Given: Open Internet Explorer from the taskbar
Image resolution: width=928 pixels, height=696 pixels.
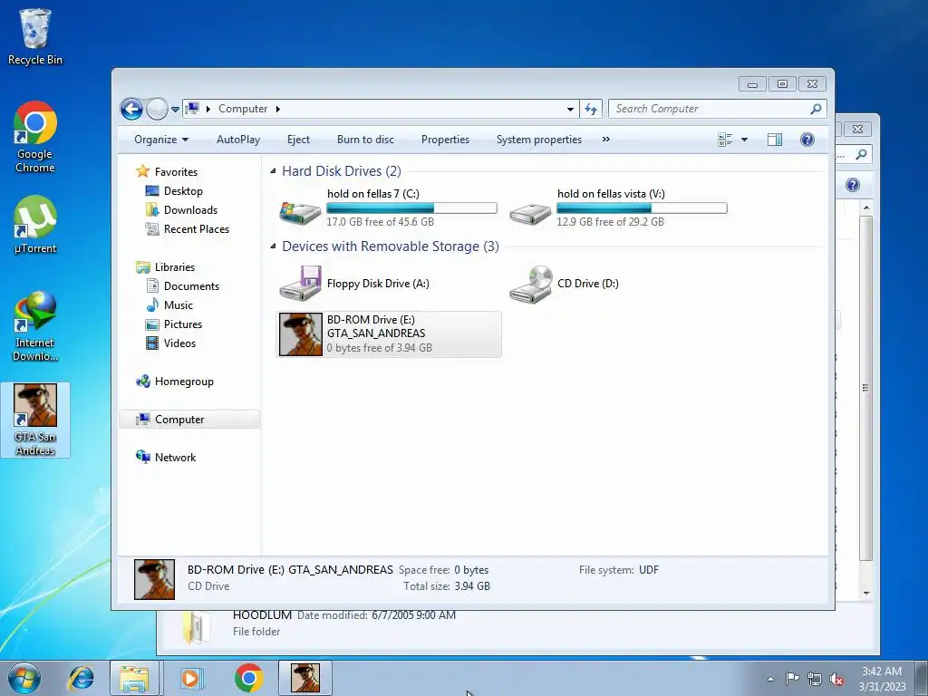Looking at the screenshot, I should click(x=81, y=678).
